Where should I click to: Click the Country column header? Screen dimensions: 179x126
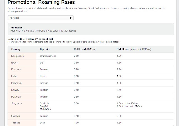coord(16,49)
